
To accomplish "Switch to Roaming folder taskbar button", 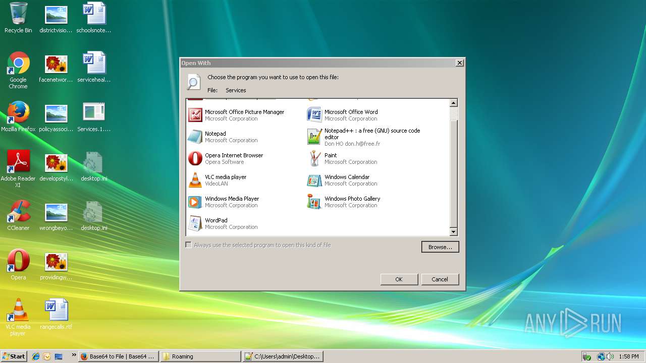I will 201,356.
